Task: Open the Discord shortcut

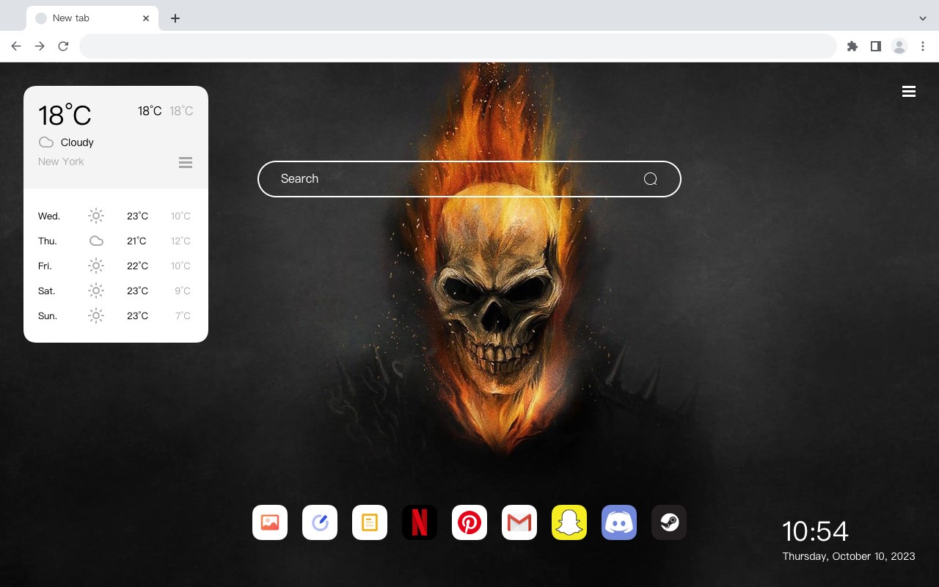Action: [x=619, y=522]
